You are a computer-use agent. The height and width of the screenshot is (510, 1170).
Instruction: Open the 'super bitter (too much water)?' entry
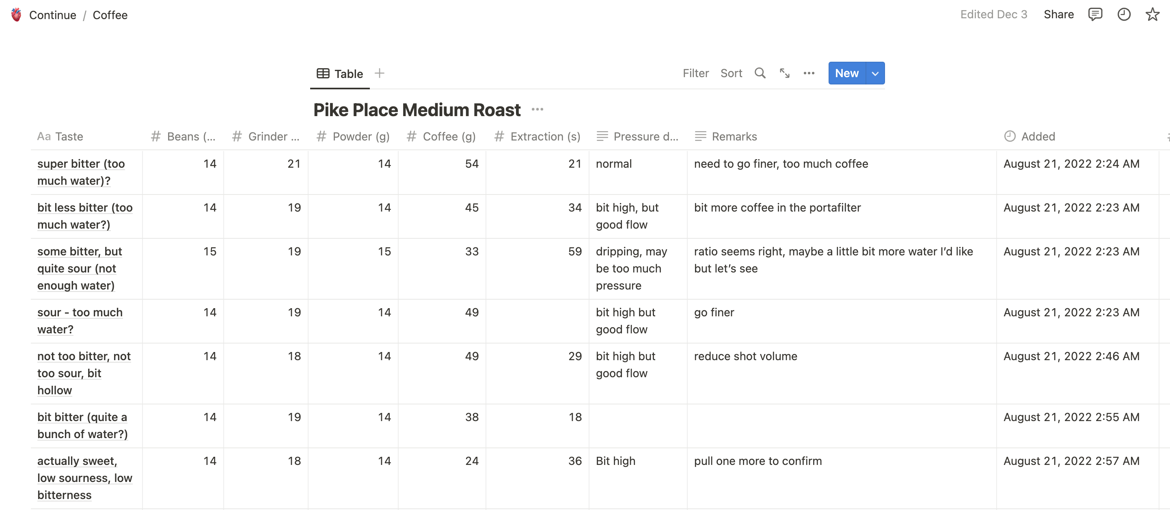pyautogui.click(x=81, y=172)
